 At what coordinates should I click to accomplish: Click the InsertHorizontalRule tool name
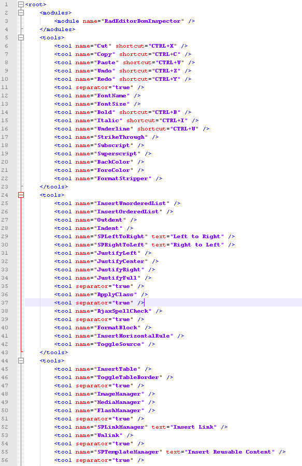point(133,336)
